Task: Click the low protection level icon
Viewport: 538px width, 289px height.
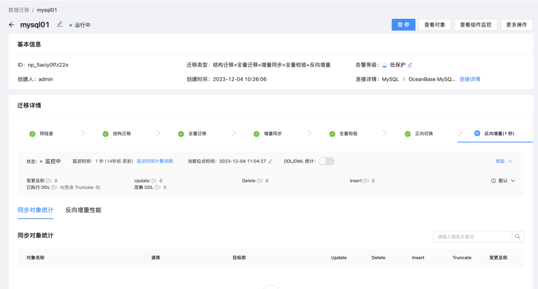Action: coord(384,65)
